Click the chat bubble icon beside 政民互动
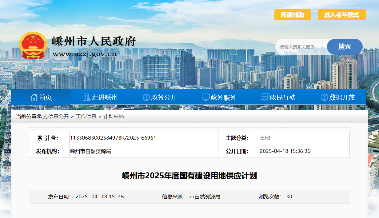The height and width of the screenshot is (218, 379). pyautogui.click(x=265, y=97)
